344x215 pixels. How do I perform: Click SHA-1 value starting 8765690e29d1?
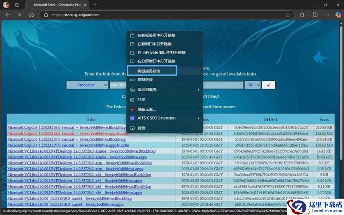click(x=271, y=193)
